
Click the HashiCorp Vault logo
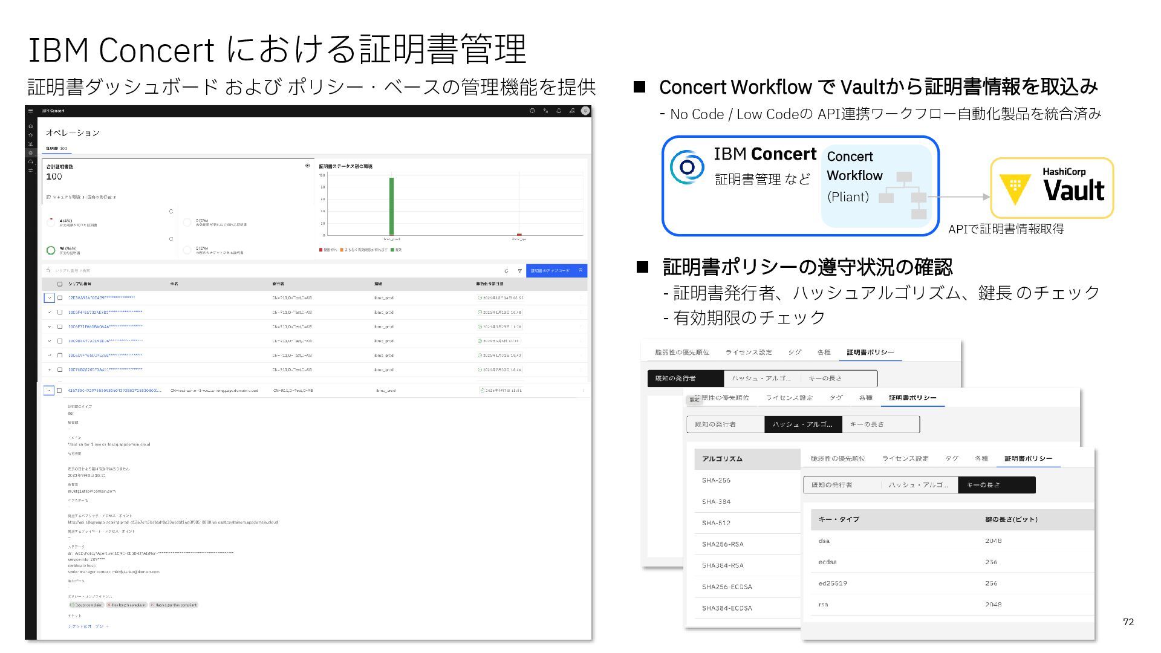tap(1052, 188)
